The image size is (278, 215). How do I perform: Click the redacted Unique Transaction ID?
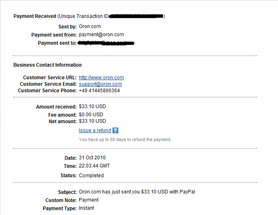click(136, 16)
